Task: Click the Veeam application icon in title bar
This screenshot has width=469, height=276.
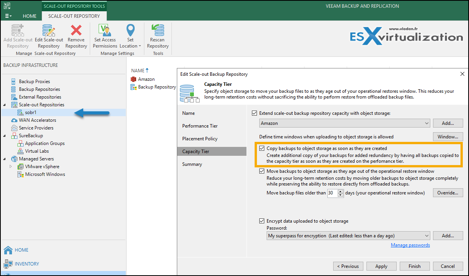Action: point(7,5)
